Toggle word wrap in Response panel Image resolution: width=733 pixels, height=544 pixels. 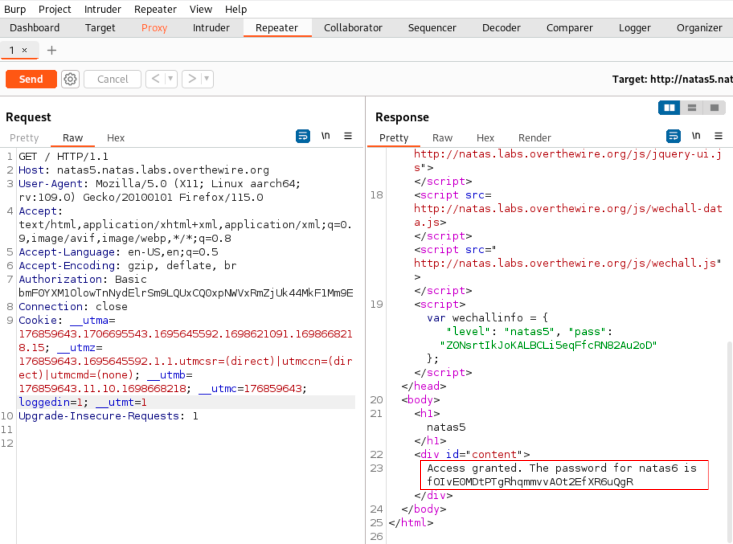pos(673,136)
